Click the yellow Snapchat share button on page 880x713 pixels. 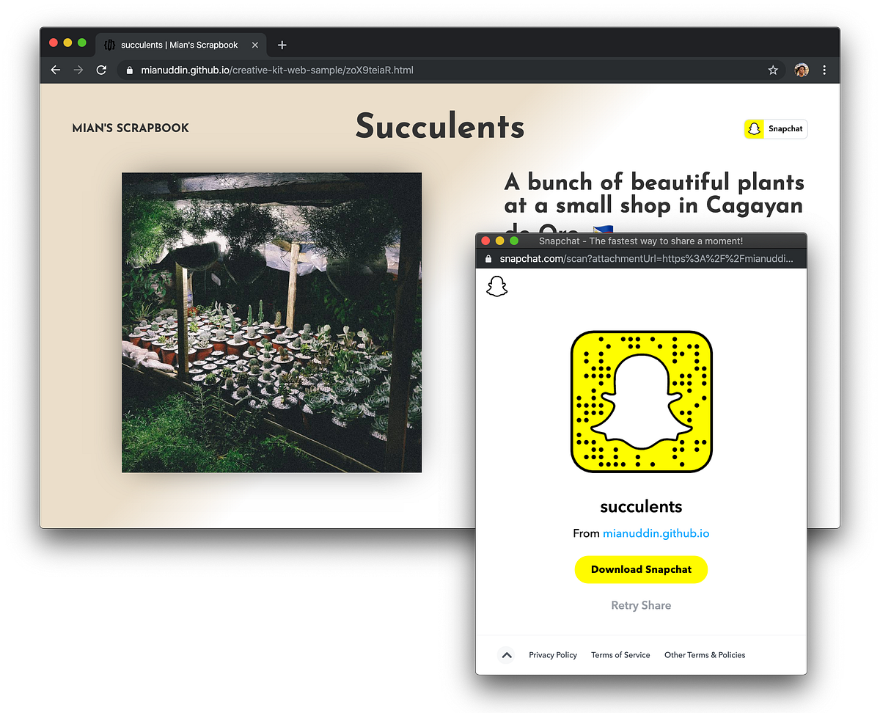[775, 128]
